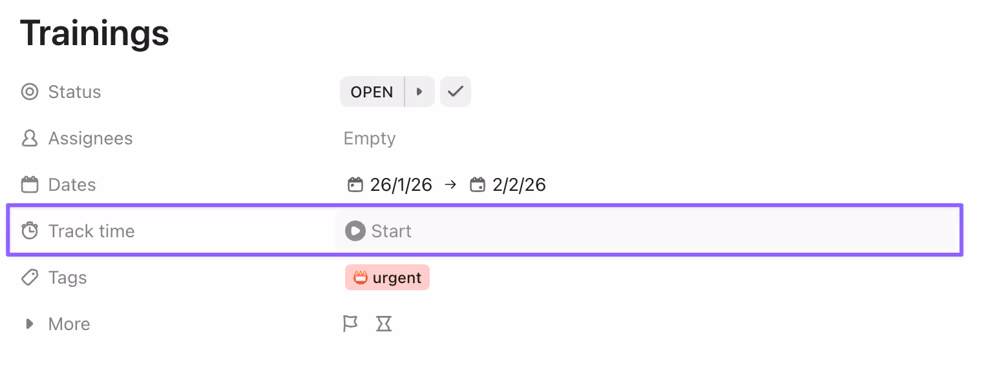Assign someone by clicking Empty
This screenshot has height=383, width=981.
tap(369, 138)
